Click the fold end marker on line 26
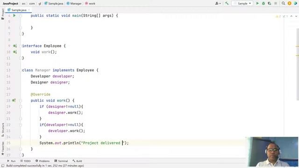 coord(21,149)
